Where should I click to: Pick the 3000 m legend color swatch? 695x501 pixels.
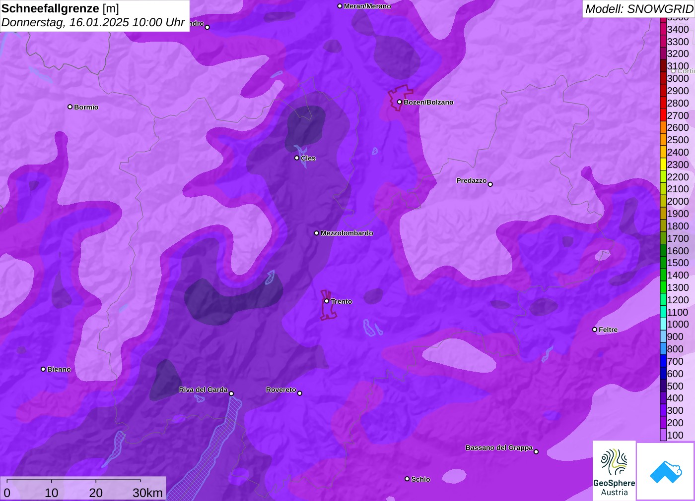pos(663,78)
